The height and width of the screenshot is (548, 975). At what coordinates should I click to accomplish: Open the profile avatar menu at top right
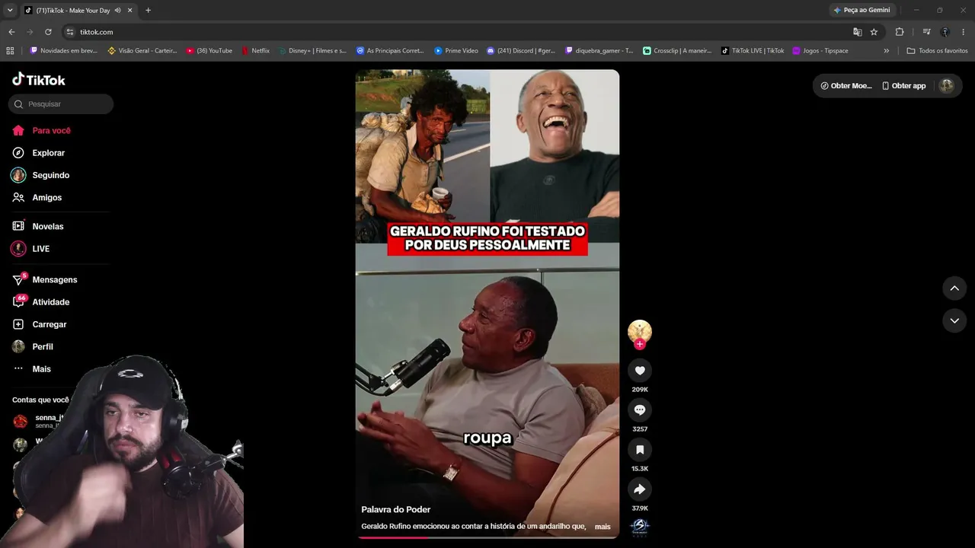(947, 86)
